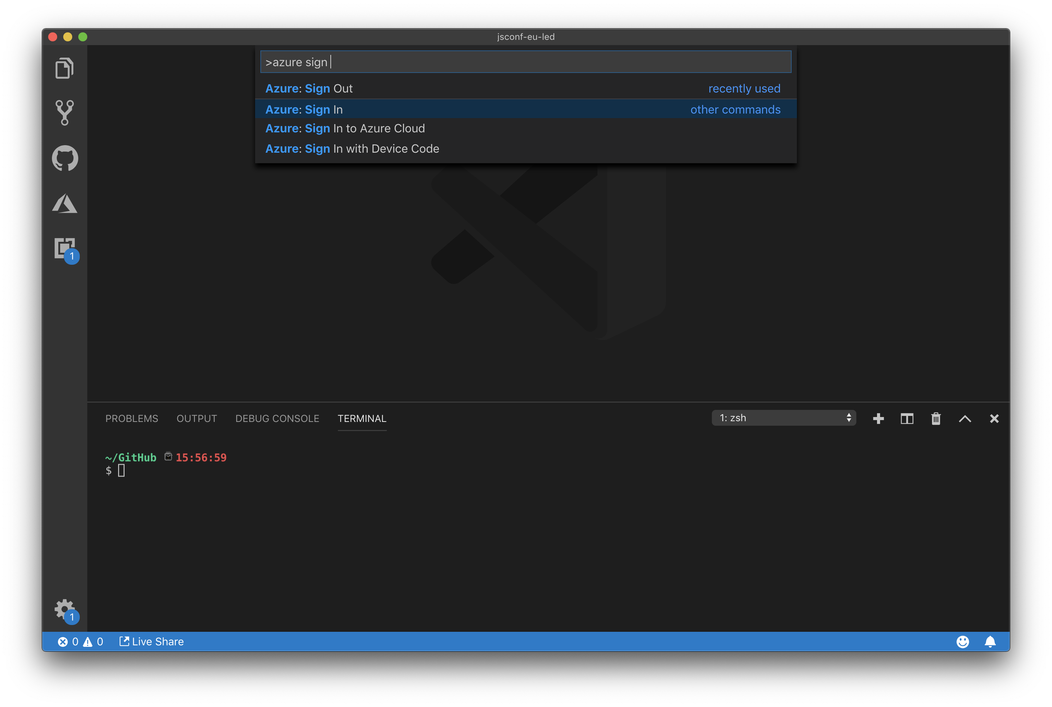
Task: Switch to the DEBUG CONSOLE tab
Action: point(277,419)
